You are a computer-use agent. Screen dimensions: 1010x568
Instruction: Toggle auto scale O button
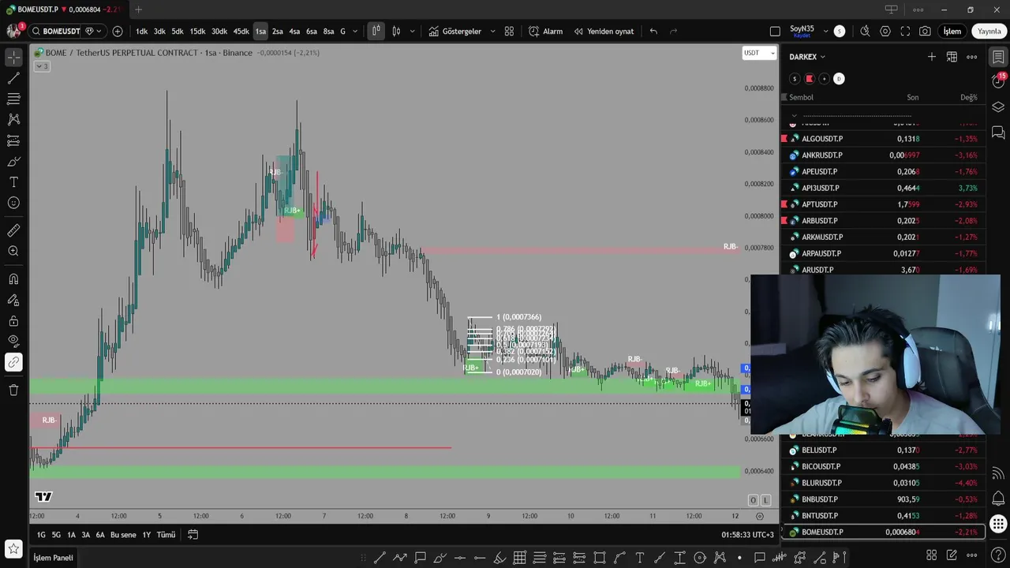point(753,500)
